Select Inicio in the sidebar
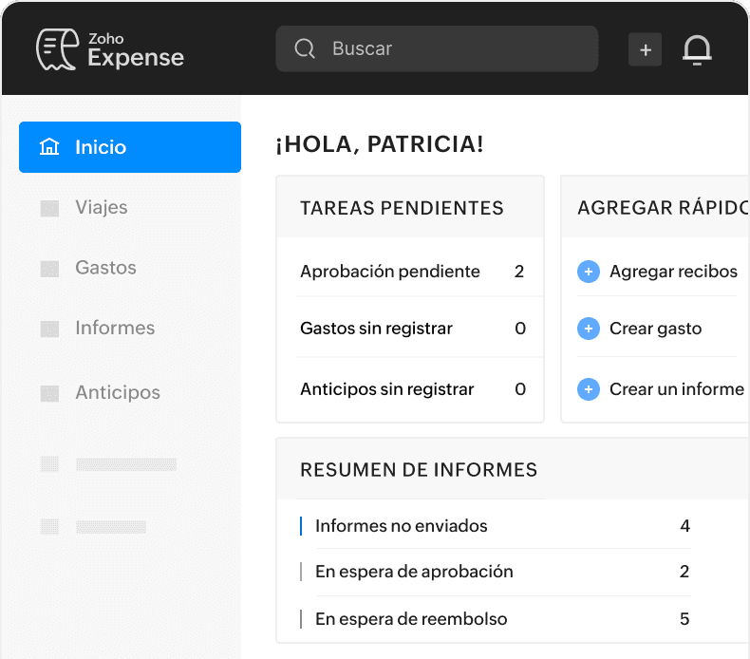Screen dimensions: 750x659 click(x=130, y=147)
